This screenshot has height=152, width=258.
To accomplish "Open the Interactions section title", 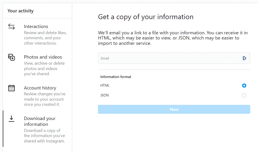I will click(x=36, y=26).
